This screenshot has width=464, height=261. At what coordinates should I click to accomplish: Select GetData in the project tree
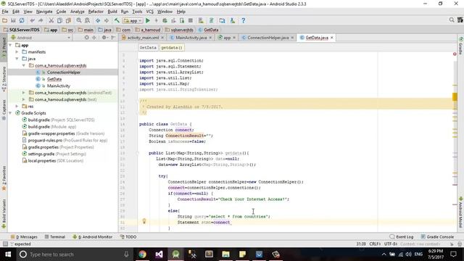pos(54,79)
